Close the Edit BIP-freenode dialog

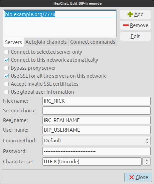point(138,177)
